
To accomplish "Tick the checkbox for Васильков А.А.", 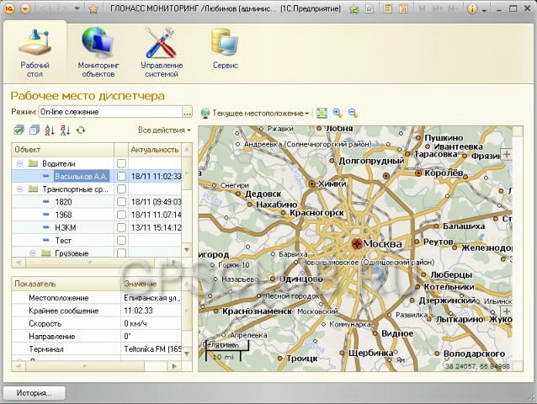I will [121, 176].
